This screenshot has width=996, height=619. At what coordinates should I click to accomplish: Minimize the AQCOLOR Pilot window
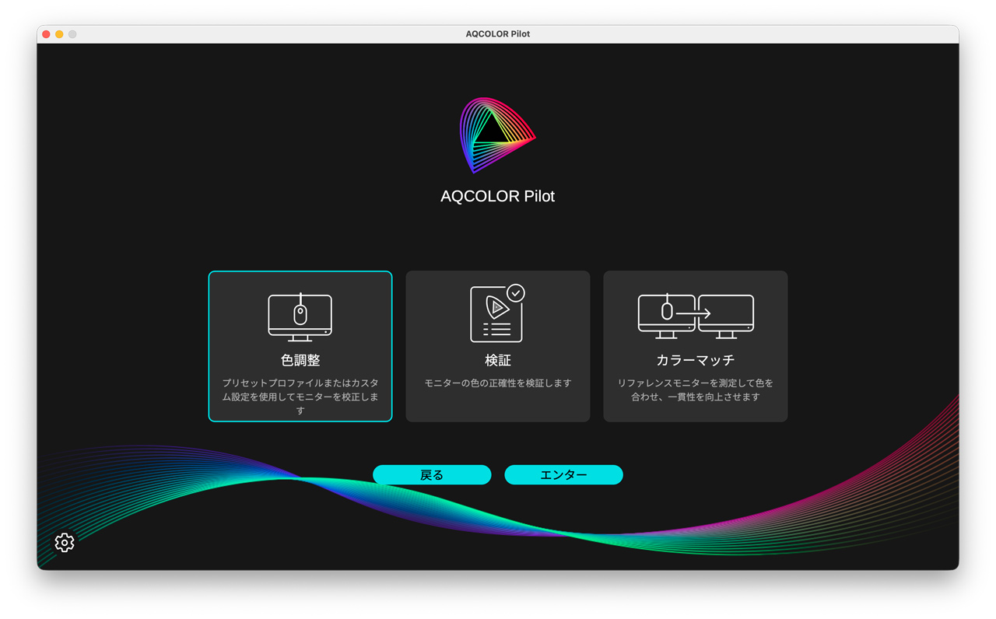pos(59,34)
